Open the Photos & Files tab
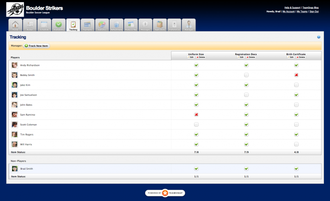 click(131, 25)
